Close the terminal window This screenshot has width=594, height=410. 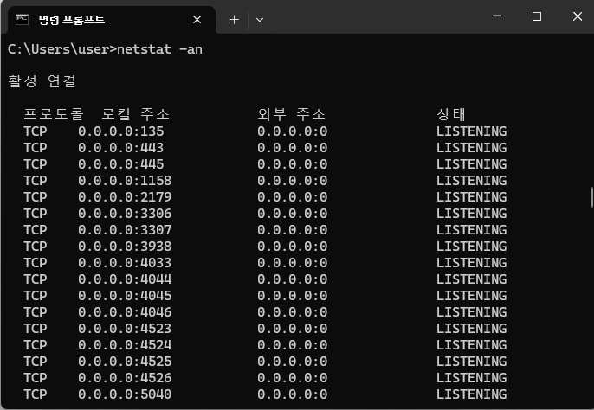pos(578,16)
